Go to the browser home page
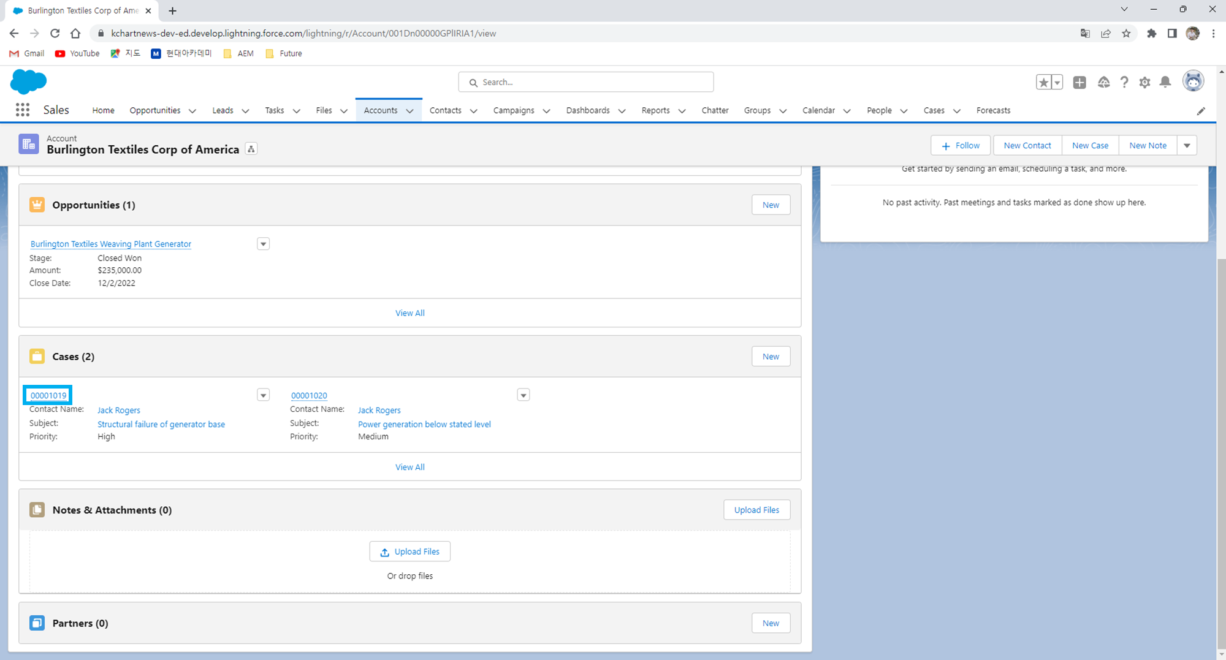Viewport: 1226px width, 660px height. [75, 33]
